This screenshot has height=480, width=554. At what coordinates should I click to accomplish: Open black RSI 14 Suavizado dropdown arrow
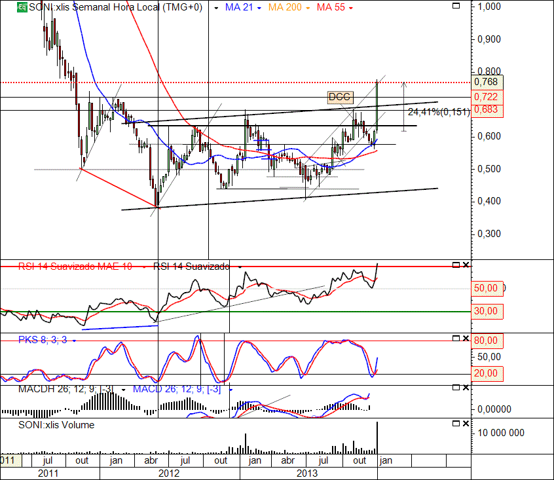pos(240,267)
